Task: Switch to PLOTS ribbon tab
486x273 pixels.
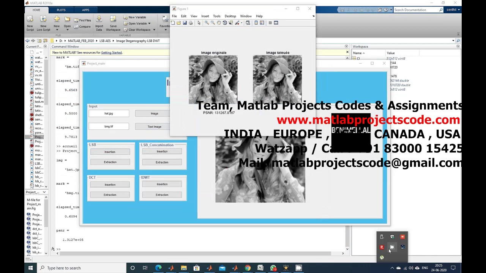Action: [61, 10]
